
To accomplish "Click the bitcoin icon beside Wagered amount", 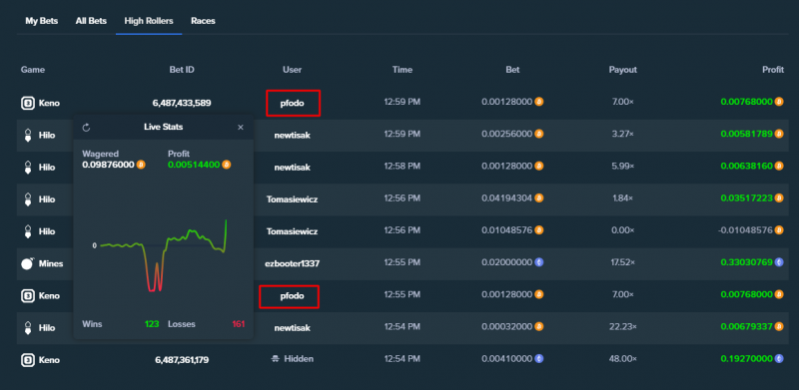I will click(141, 165).
